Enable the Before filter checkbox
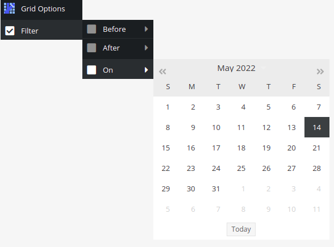This screenshot has height=247, width=334. pyautogui.click(x=91, y=29)
